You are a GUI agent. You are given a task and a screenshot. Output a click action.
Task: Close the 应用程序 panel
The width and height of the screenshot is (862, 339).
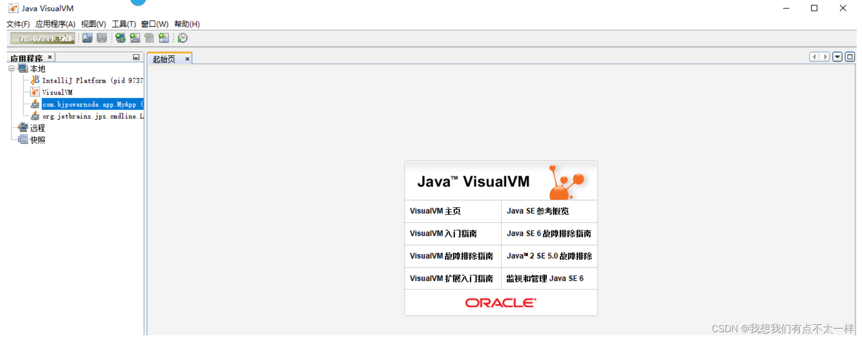50,57
